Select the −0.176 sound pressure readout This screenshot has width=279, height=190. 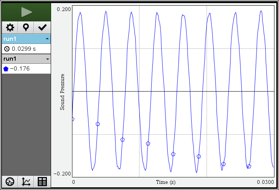tap(20, 69)
